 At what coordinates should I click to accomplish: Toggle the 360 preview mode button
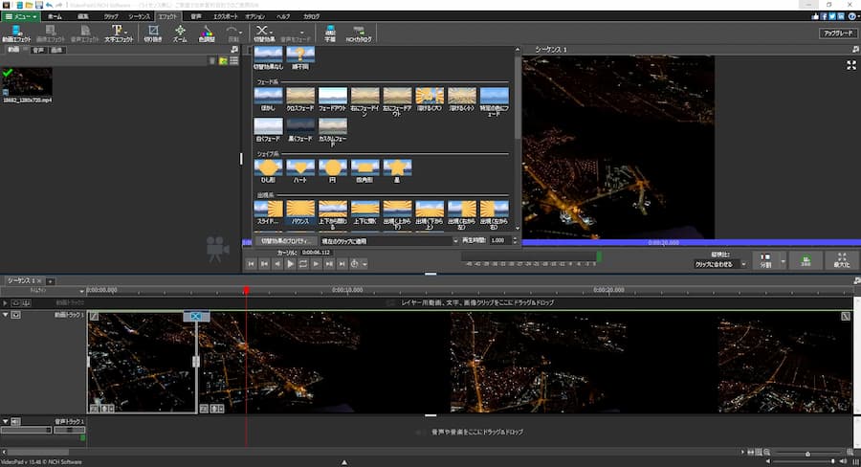[806, 259]
